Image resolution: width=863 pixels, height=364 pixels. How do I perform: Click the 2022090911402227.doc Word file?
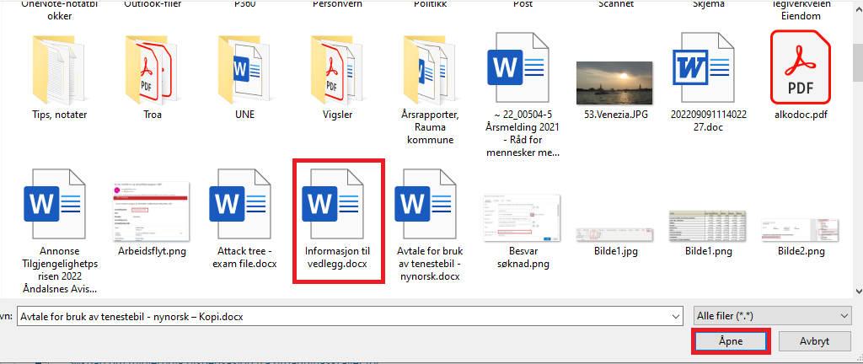[x=707, y=67]
